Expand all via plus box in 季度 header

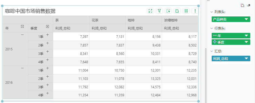(48, 26)
